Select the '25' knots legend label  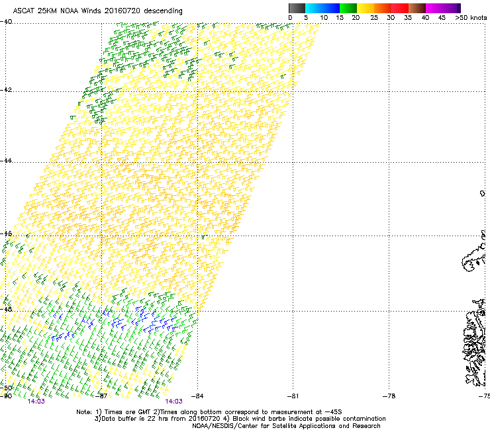[374, 18]
